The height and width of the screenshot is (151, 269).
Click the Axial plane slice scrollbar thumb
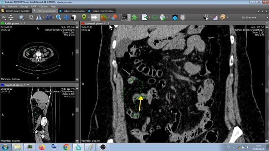[x=77, y=52]
